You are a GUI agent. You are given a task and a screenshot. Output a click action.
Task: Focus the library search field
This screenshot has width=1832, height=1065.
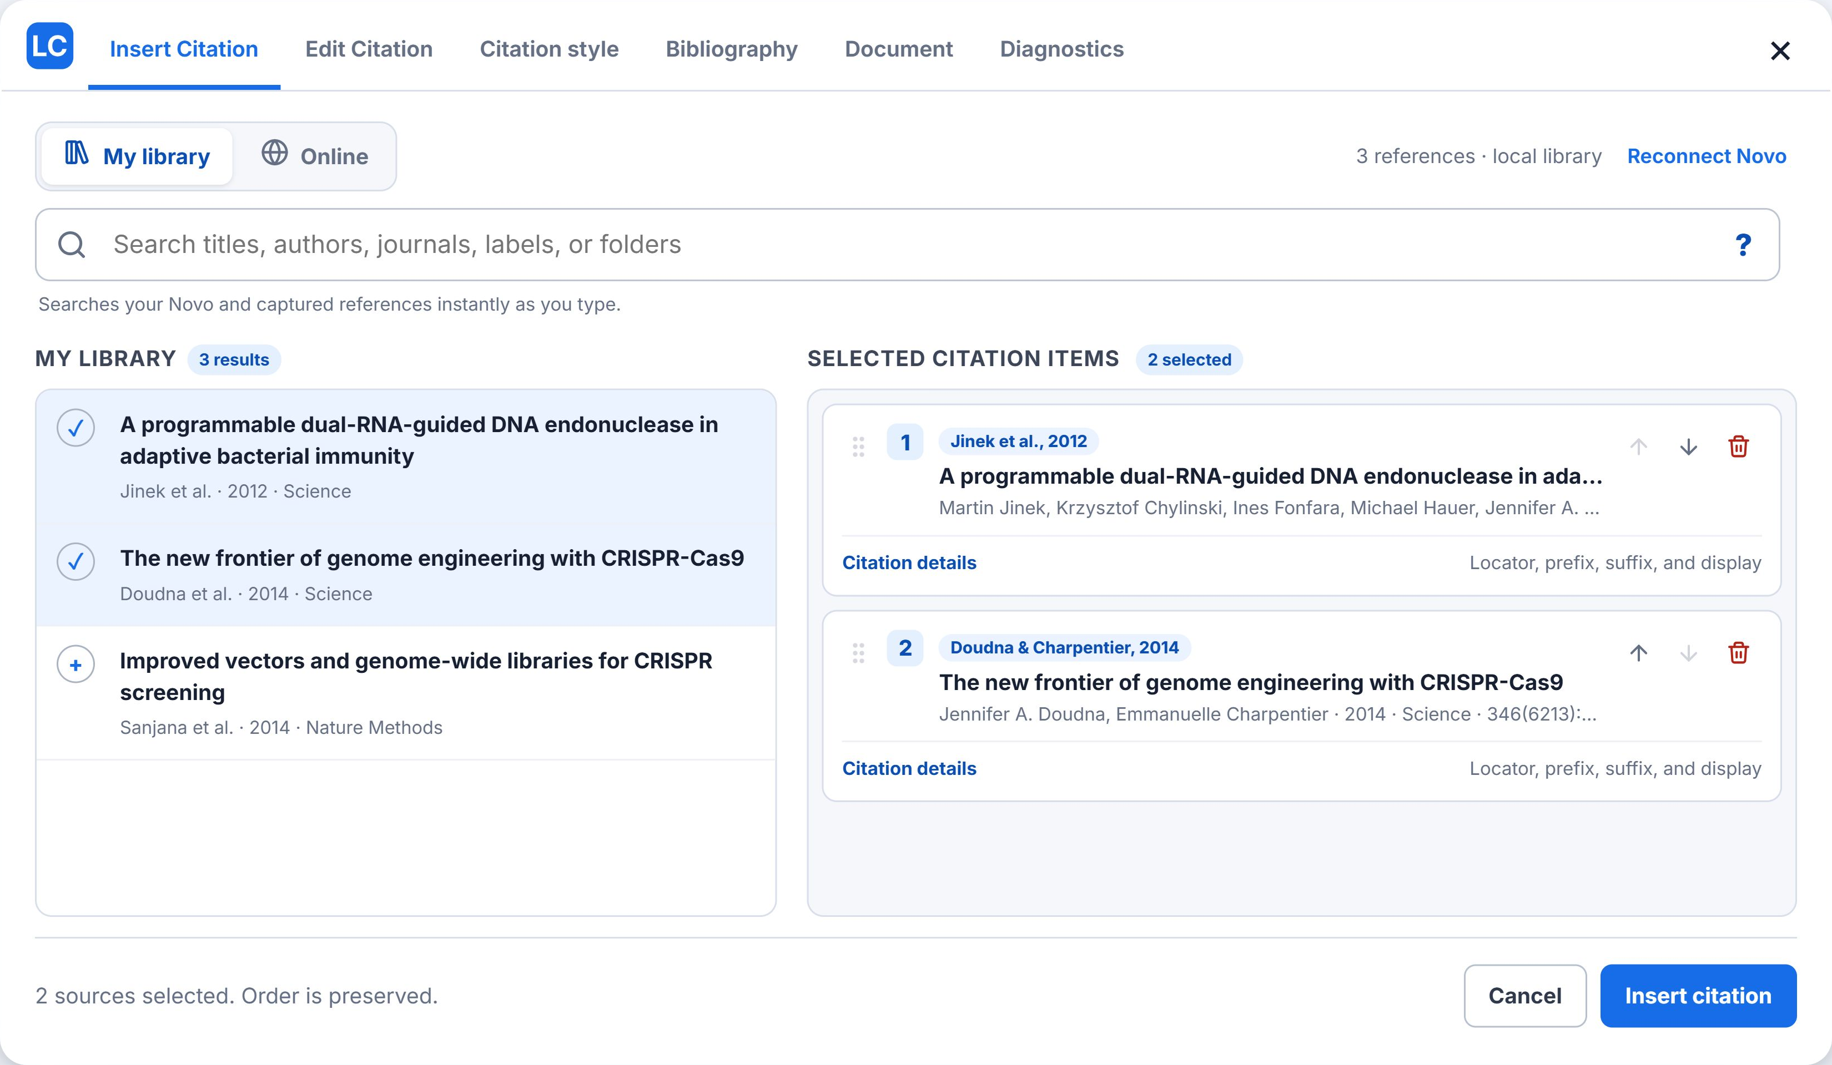907,245
